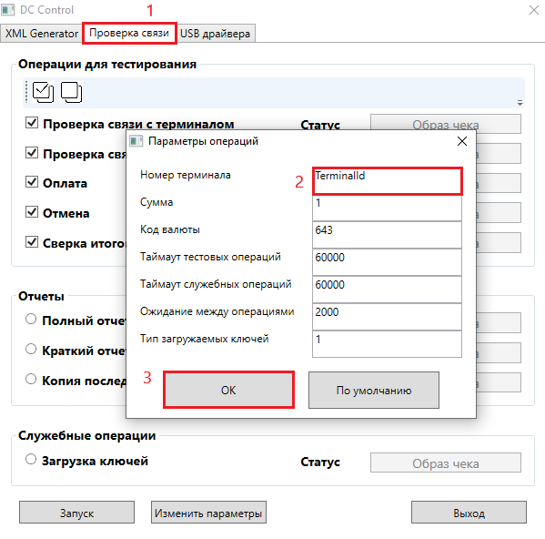The image size is (545, 539).
Task: Select the Загрузка ключей radio button
Action: (31, 460)
